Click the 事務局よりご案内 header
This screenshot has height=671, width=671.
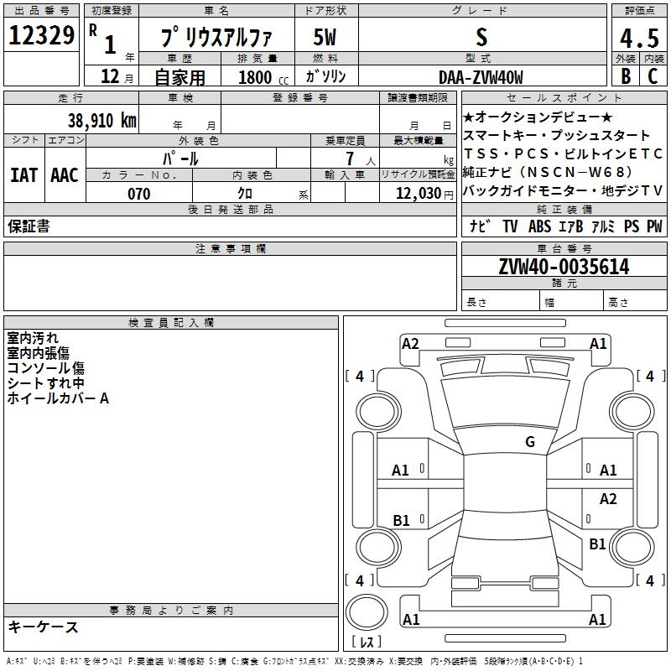coord(171,611)
